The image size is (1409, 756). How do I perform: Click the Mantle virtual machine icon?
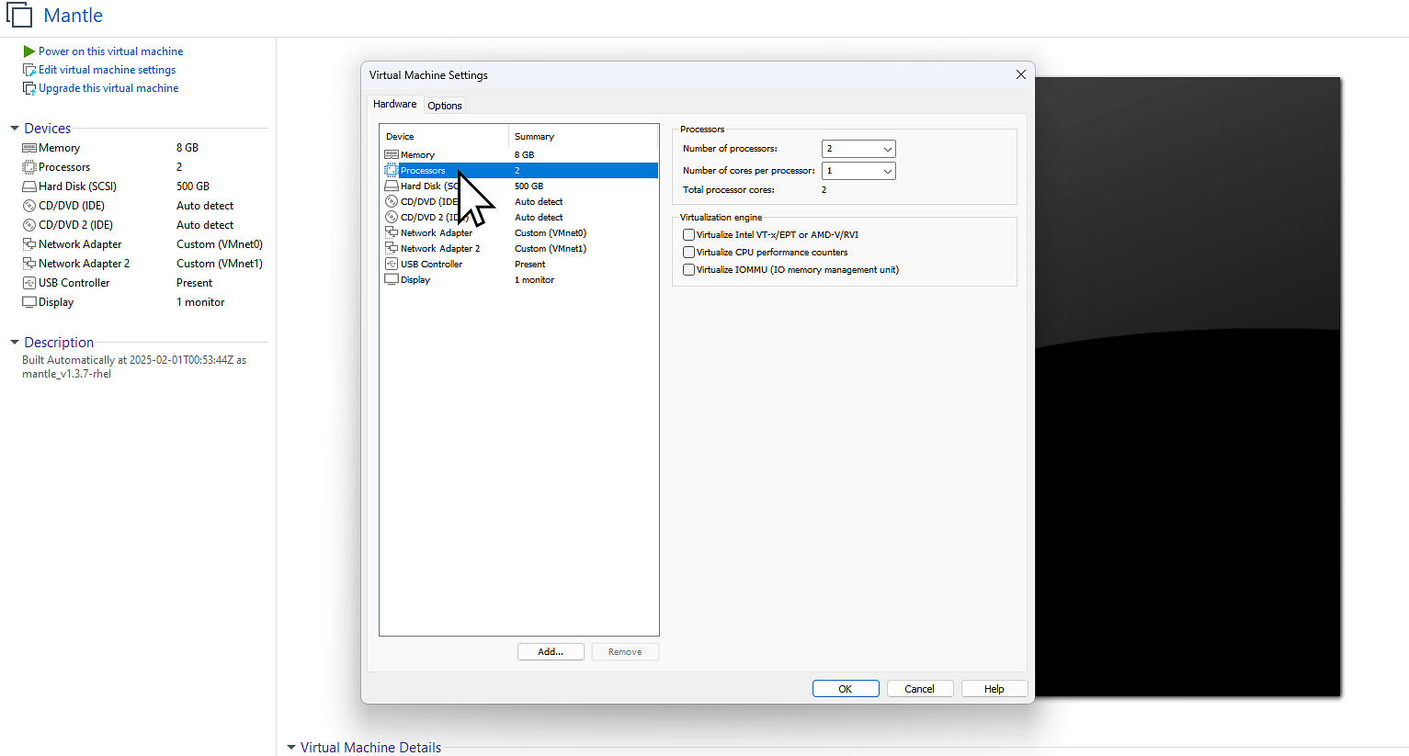(x=17, y=15)
